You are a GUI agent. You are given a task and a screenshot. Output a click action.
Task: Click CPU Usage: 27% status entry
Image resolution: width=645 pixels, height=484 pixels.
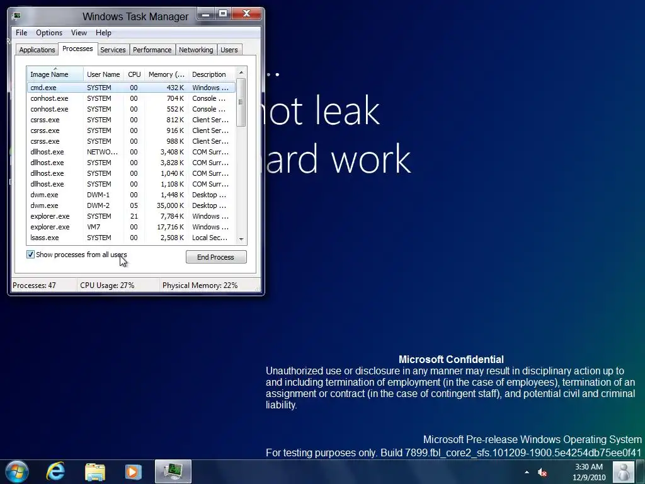[x=107, y=285]
